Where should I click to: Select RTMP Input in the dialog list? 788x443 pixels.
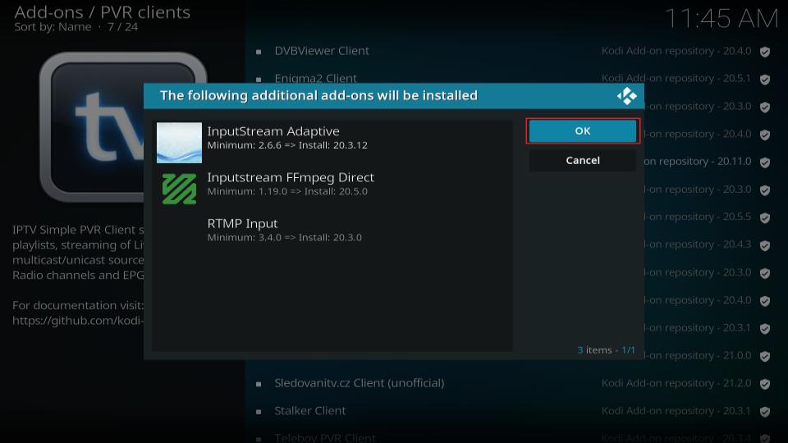[333, 235]
